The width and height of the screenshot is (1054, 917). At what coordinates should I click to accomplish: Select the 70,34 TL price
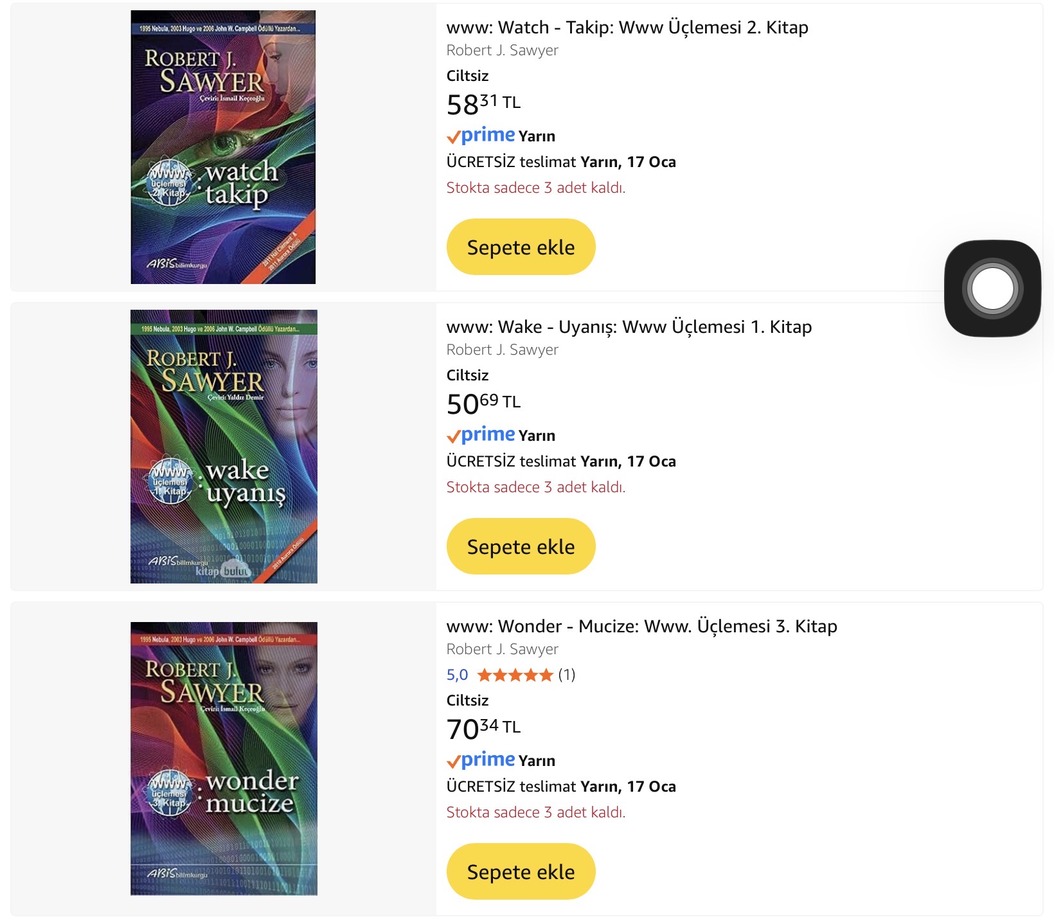(483, 728)
